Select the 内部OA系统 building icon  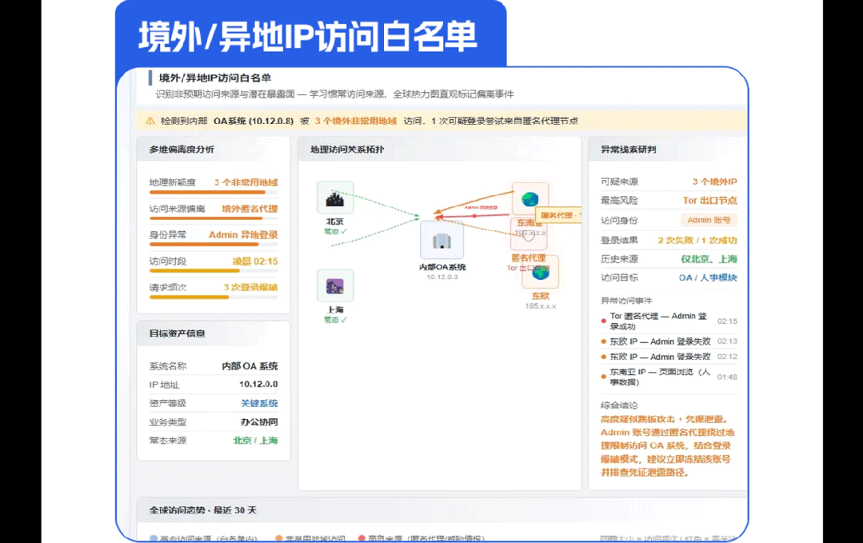tap(442, 240)
